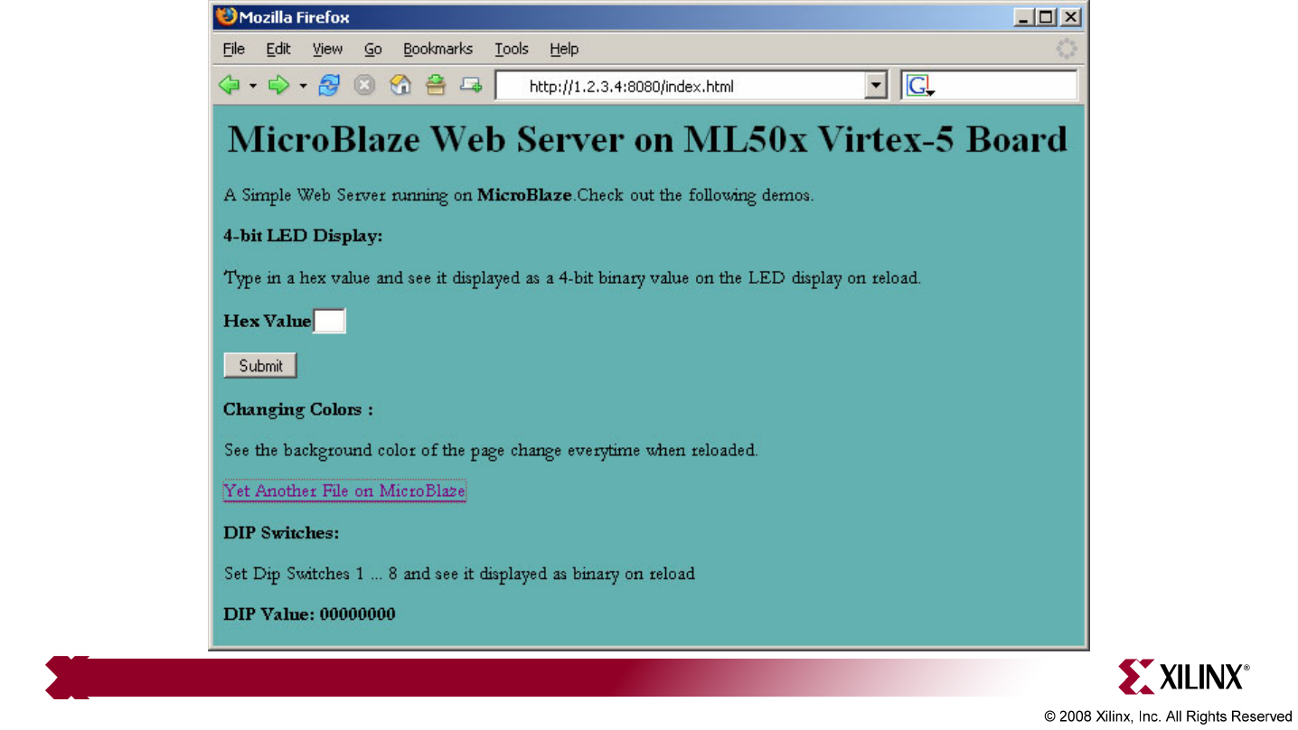Image resolution: width=1298 pixels, height=730 pixels.
Task: Follow the Yet Another File on MicroBlaze link
Action: pos(344,491)
